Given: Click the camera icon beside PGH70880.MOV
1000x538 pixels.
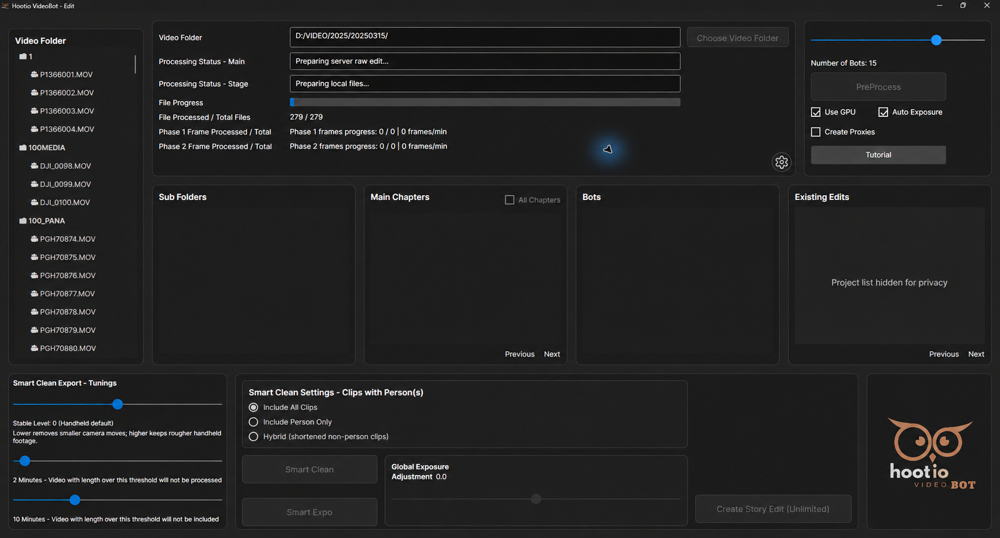Looking at the screenshot, I should (35, 349).
